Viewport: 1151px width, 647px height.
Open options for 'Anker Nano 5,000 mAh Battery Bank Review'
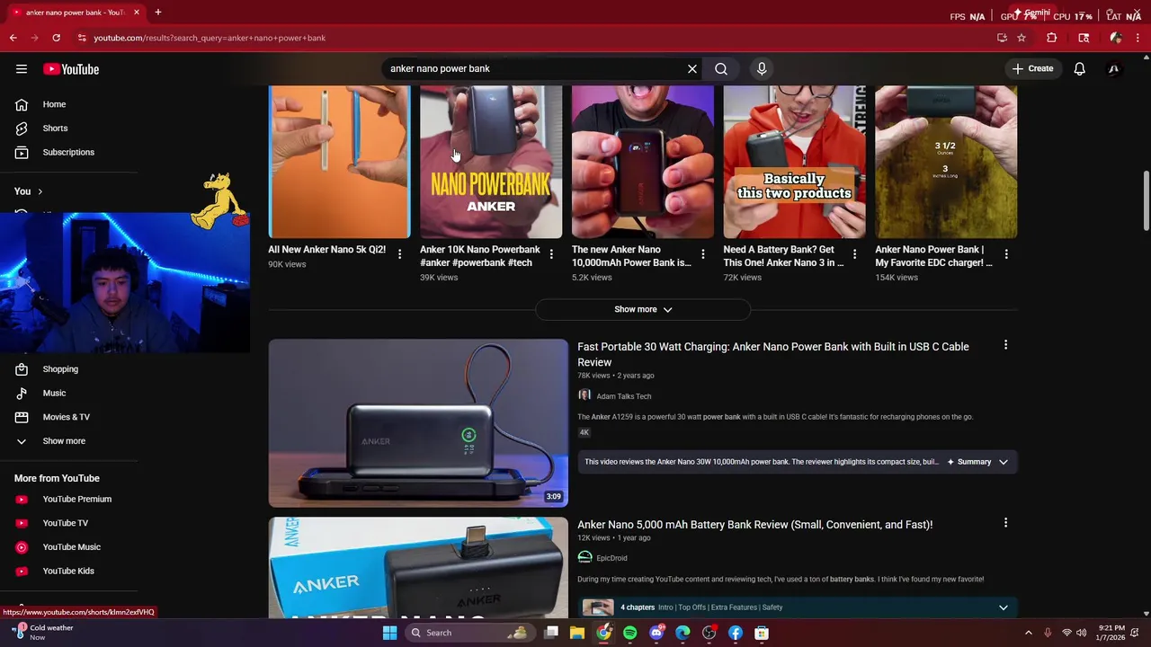point(1005,523)
